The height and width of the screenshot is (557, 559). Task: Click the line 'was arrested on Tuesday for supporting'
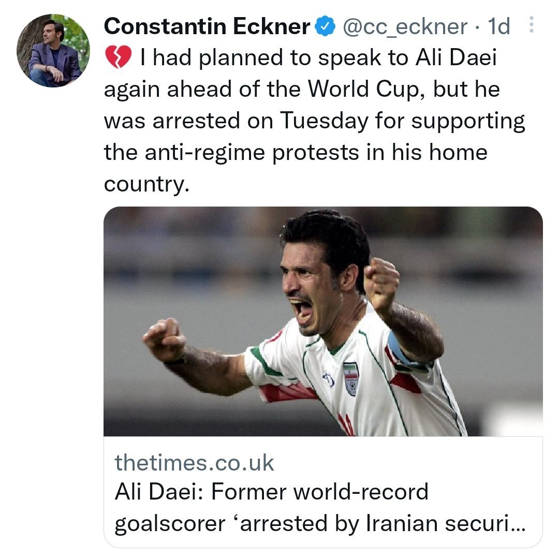click(314, 121)
